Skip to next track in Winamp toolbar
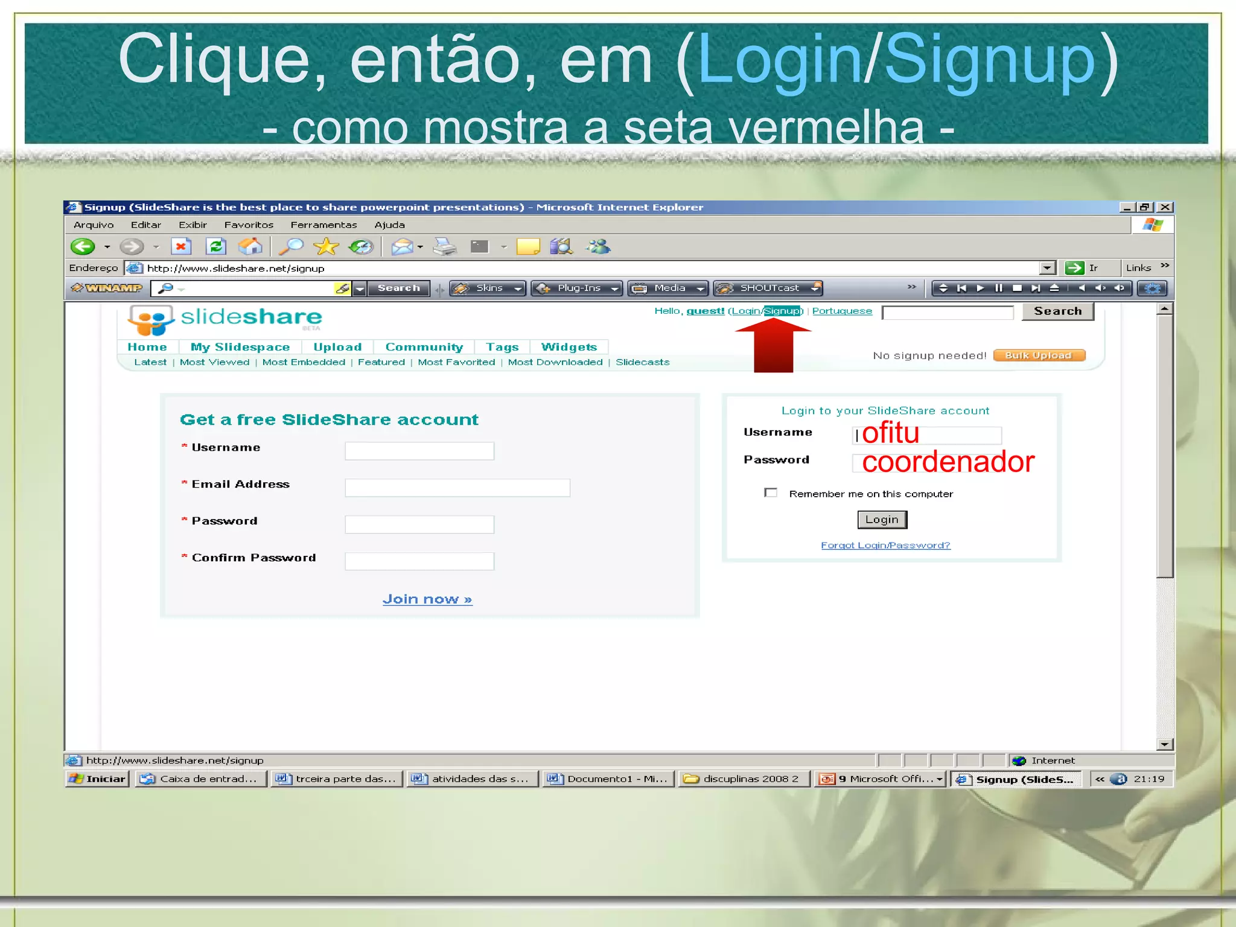1236x927 pixels. 1036,288
